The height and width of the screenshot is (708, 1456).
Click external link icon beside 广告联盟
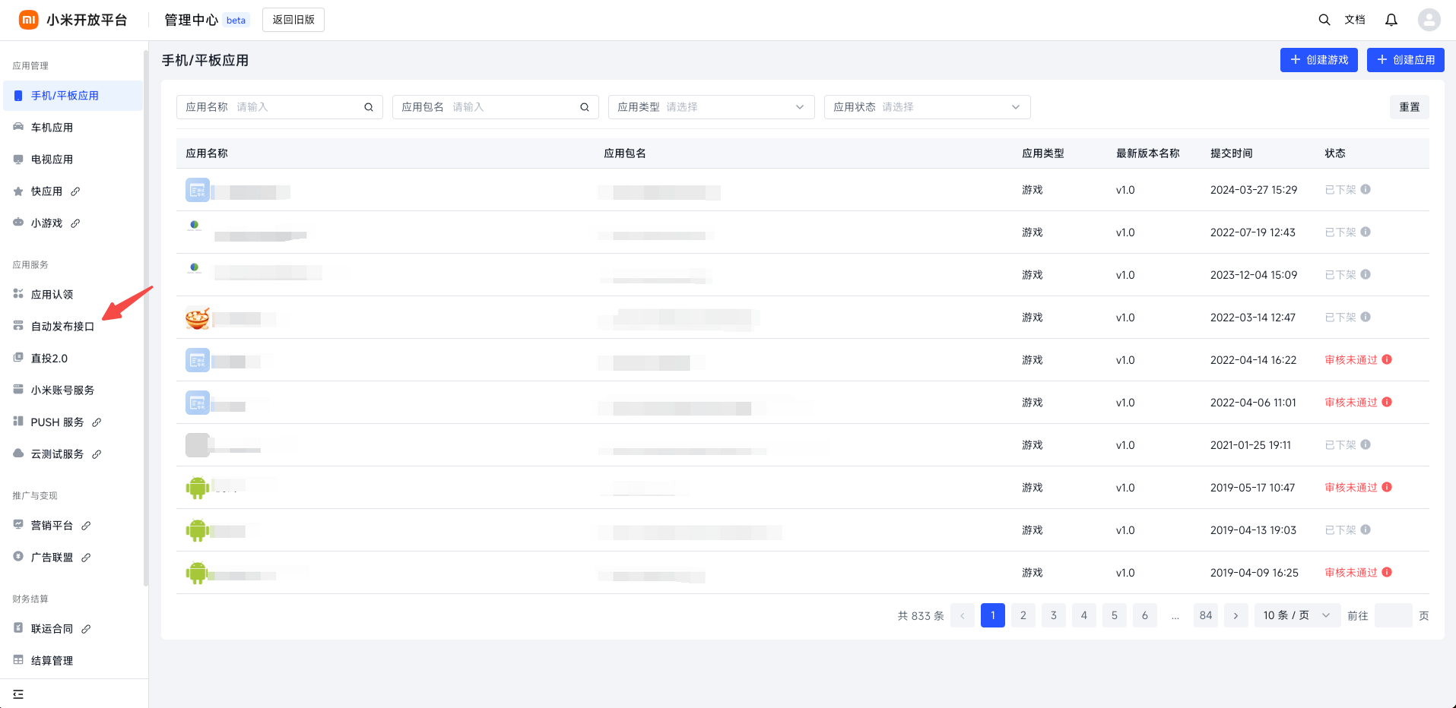tap(86, 558)
